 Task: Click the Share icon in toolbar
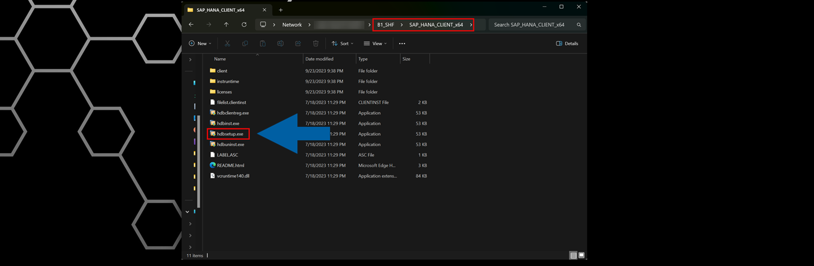[298, 43]
